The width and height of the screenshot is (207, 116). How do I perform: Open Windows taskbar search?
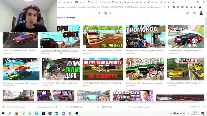click(10, 113)
